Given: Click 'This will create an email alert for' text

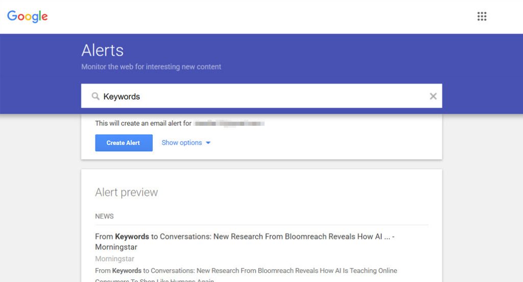Looking at the screenshot, I should [x=143, y=123].
